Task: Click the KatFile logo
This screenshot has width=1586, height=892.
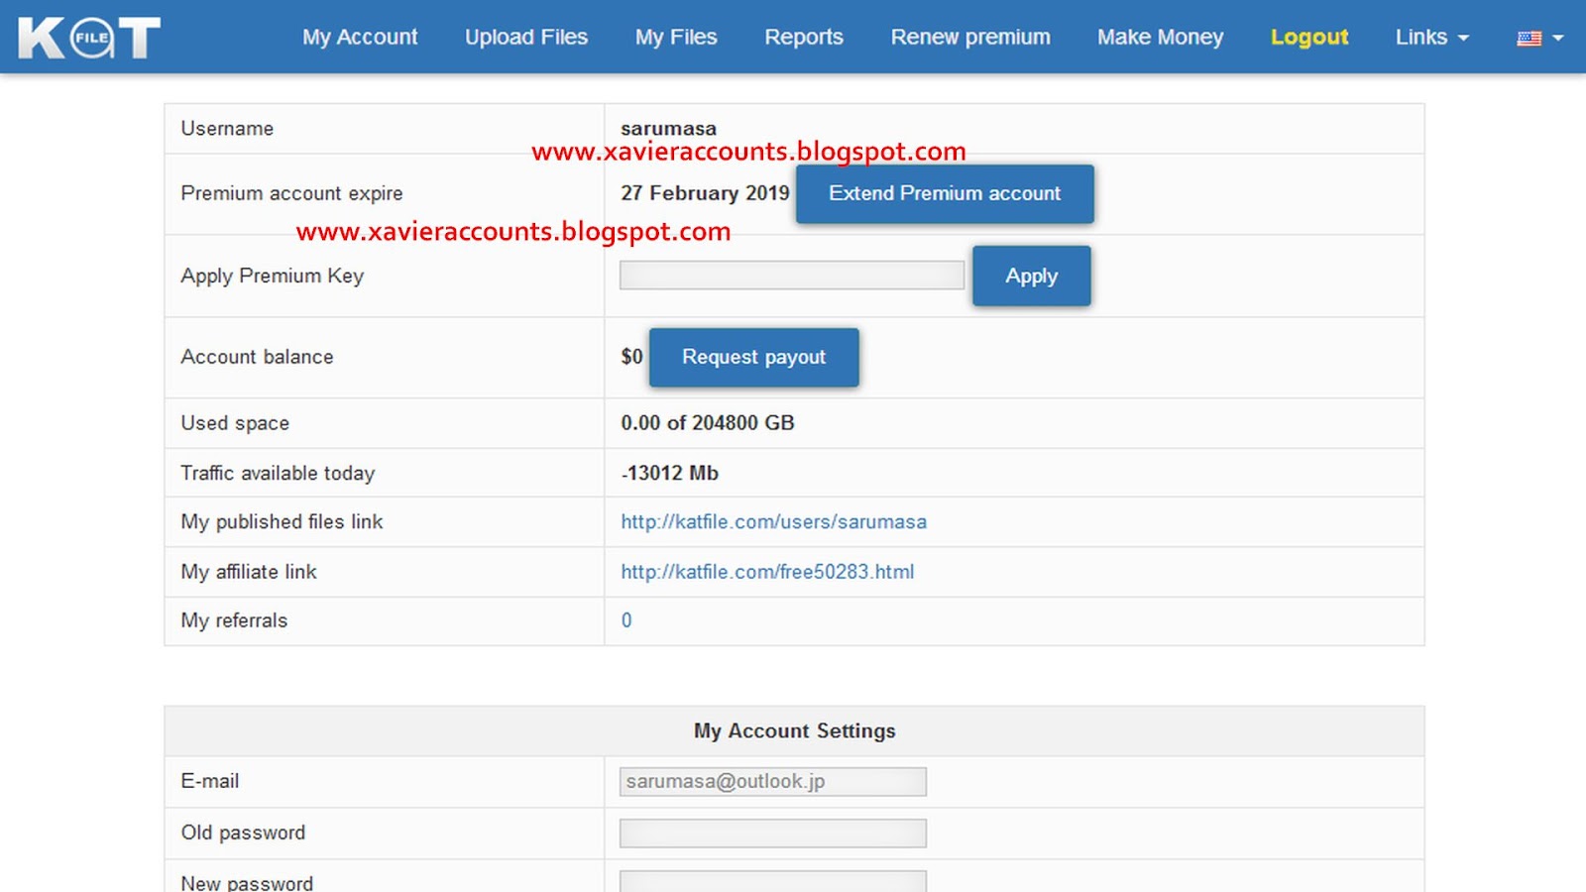Action: [x=89, y=38]
